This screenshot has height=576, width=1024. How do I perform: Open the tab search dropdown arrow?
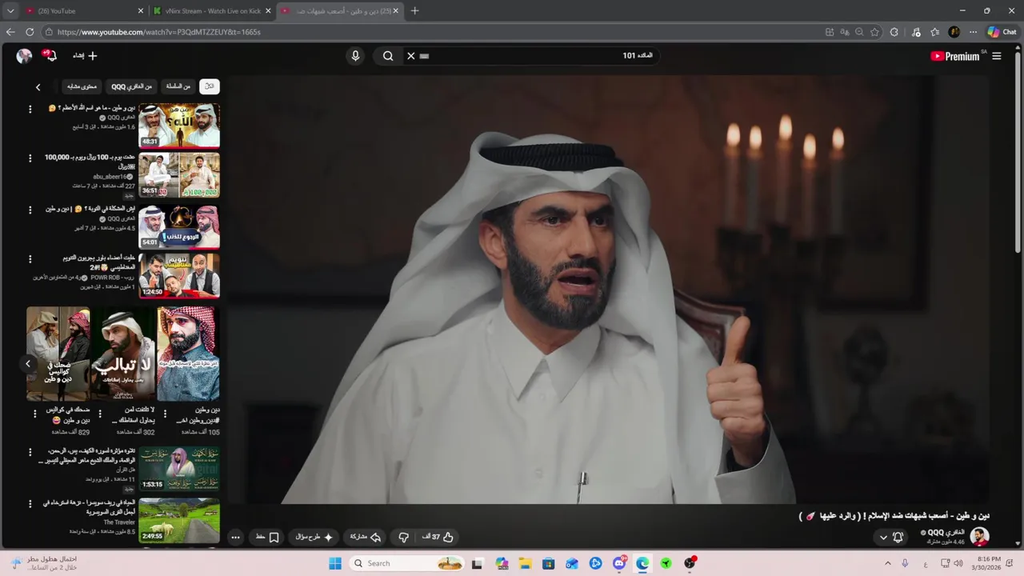click(x=10, y=11)
